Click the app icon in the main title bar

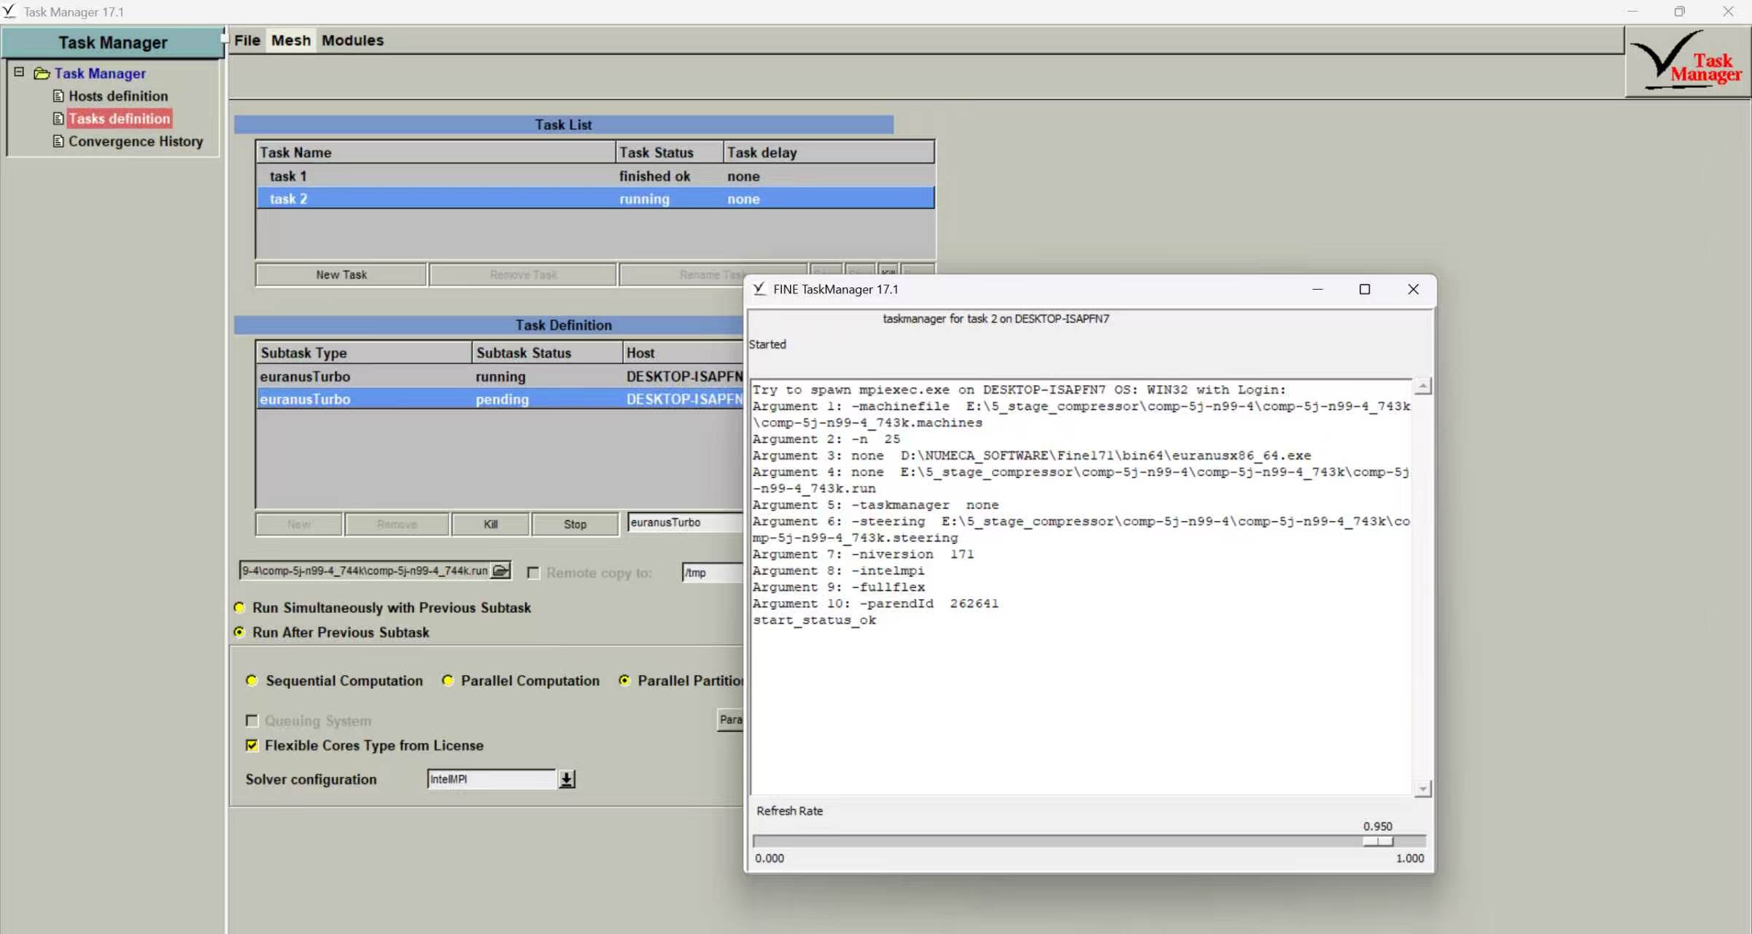coord(9,11)
